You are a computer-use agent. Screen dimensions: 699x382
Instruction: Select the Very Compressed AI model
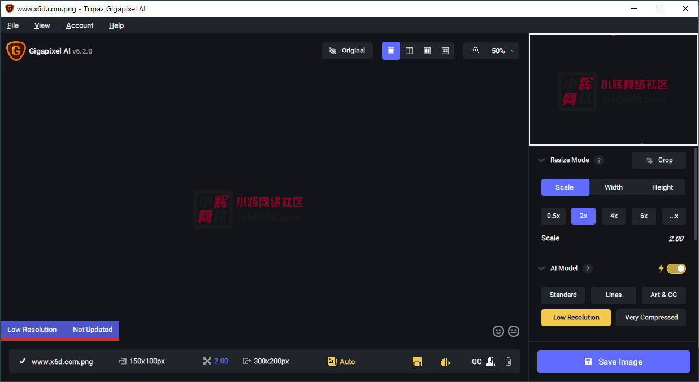pyautogui.click(x=651, y=318)
